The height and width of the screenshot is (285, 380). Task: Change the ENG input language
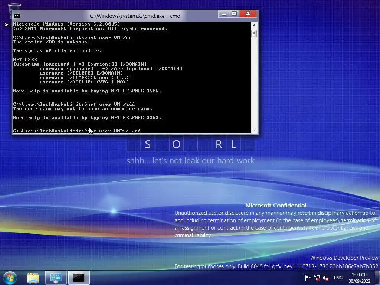(x=338, y=278)
